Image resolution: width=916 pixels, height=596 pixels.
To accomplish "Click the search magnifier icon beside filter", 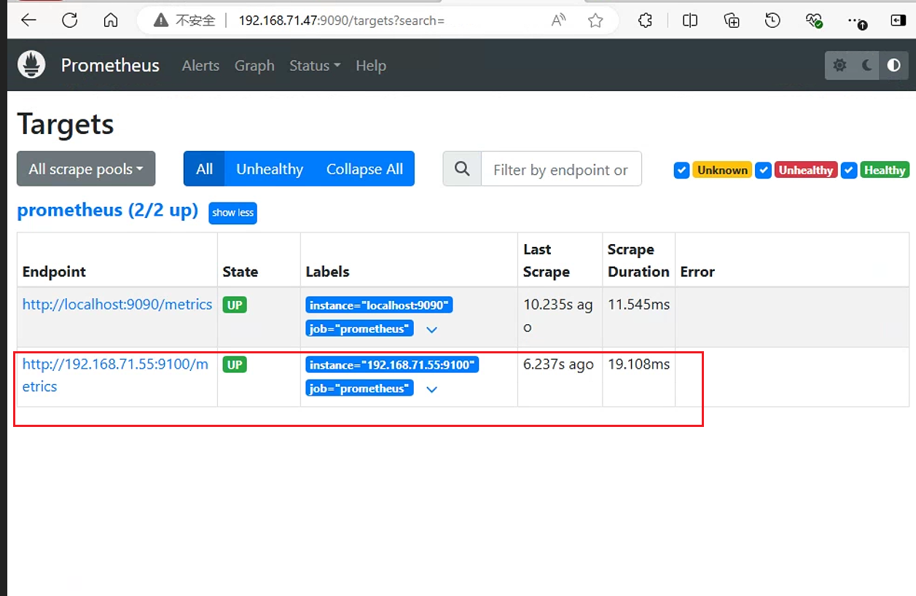I will (x=462, y=169).
